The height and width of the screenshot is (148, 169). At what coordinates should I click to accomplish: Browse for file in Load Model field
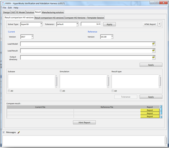pyautogui.click(x=153, y=44)
